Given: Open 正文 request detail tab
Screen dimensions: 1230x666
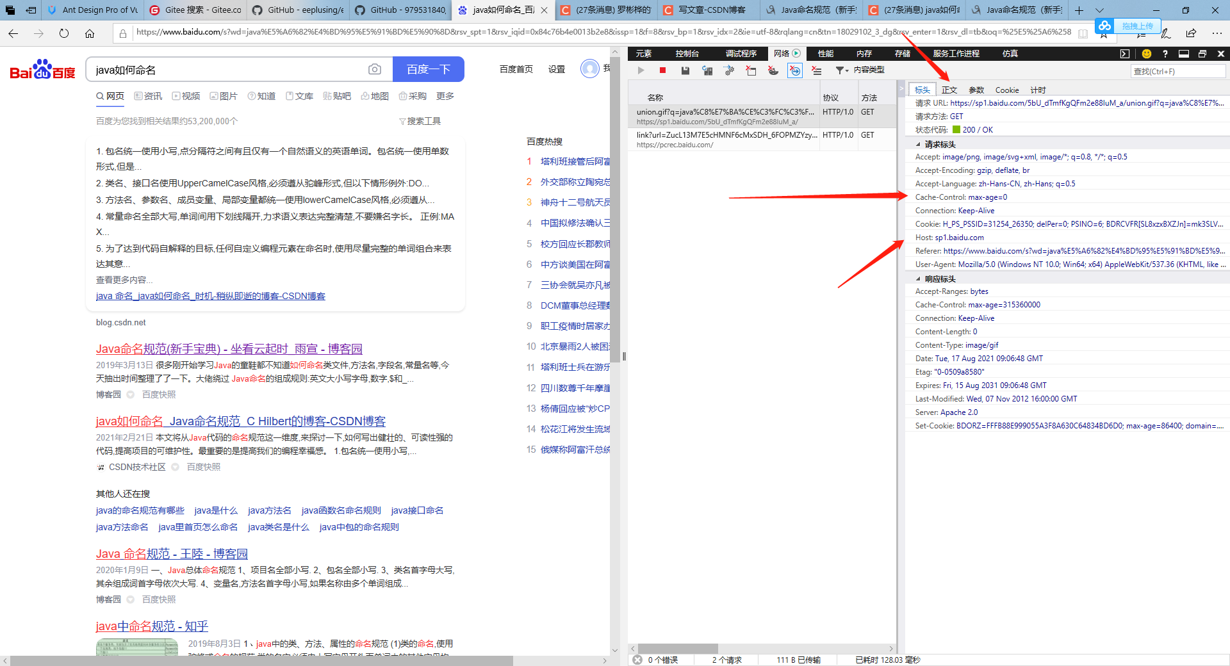Looking at the screenshot, I should pyautogui.click(x=949, y=90).
